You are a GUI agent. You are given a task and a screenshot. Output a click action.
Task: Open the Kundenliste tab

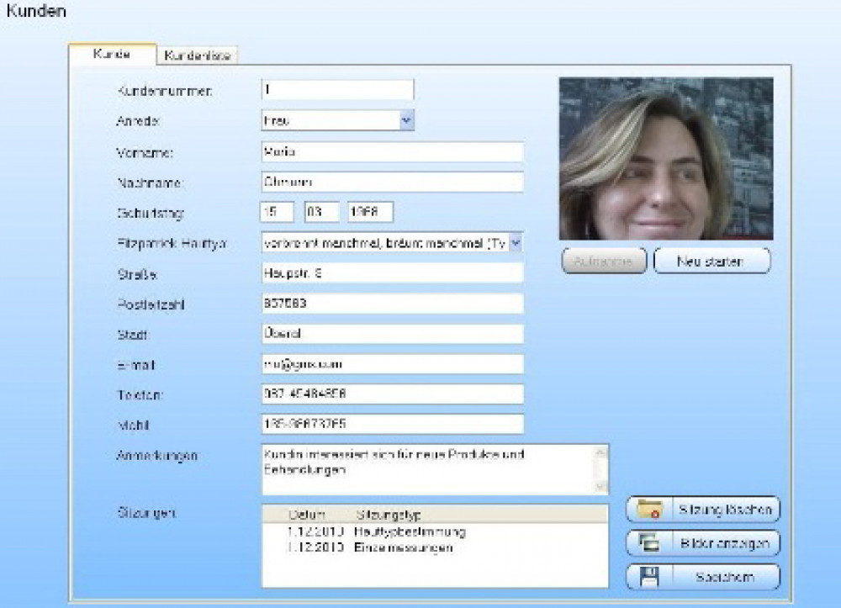tap(198, 56)
